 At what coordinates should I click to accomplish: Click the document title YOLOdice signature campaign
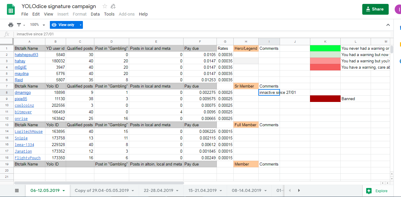click(x=59, y=6)
